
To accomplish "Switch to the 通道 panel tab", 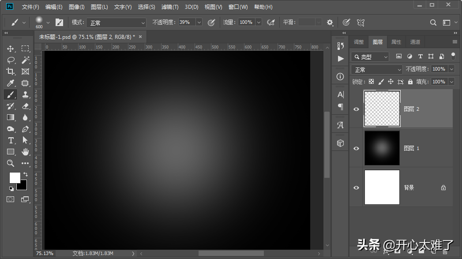I will tap(415, 42).
